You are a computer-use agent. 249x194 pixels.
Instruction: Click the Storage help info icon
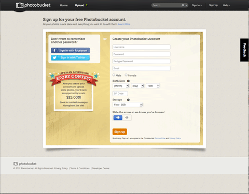coord(128,100)
